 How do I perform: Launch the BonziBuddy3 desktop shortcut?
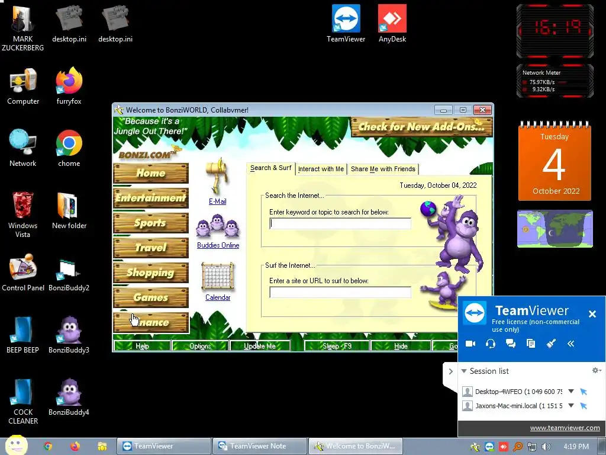(69, 335)
